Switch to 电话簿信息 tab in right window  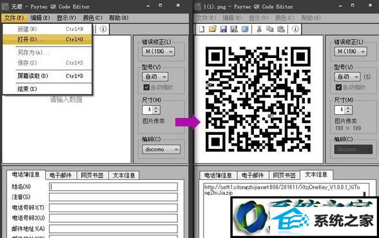click(218, 175)
